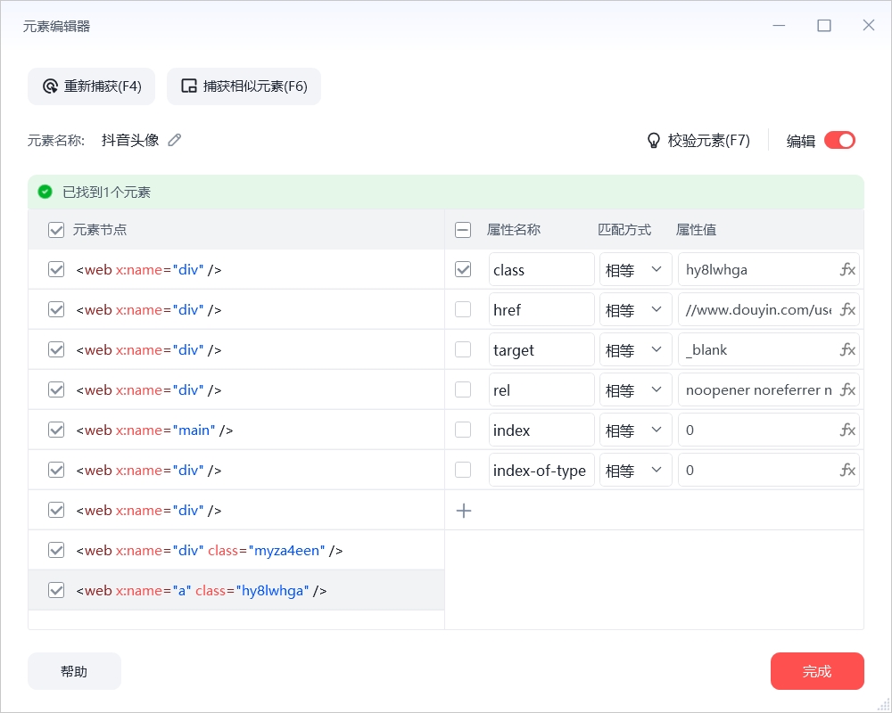
Task: Click the pencil icon to rename 抖音头像
Action: point(175,140)
